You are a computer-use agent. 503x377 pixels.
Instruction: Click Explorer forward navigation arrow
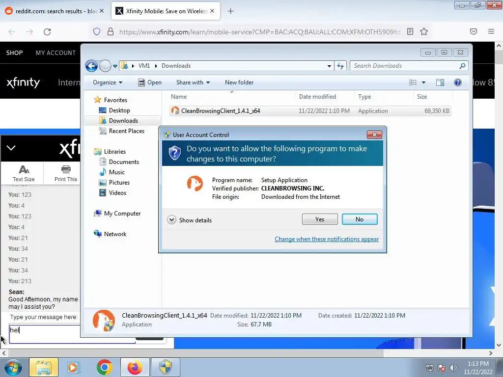pos(105,66)
